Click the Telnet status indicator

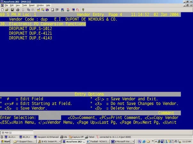click(90, 137)
